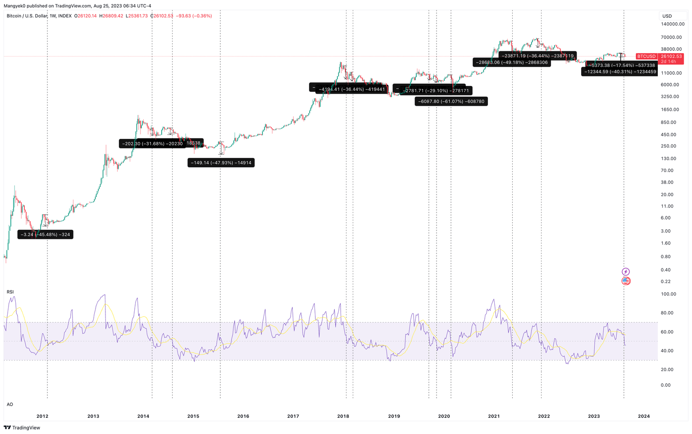Image resolution: width=692 pixels, height=434 pixels.
Task: Click the purple lightning event icon
Action: pyautogui.click(x=626, y=271)
